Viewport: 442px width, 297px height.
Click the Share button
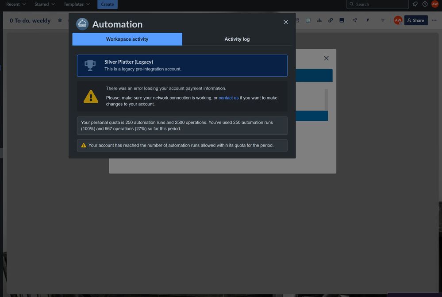[415, 20]
